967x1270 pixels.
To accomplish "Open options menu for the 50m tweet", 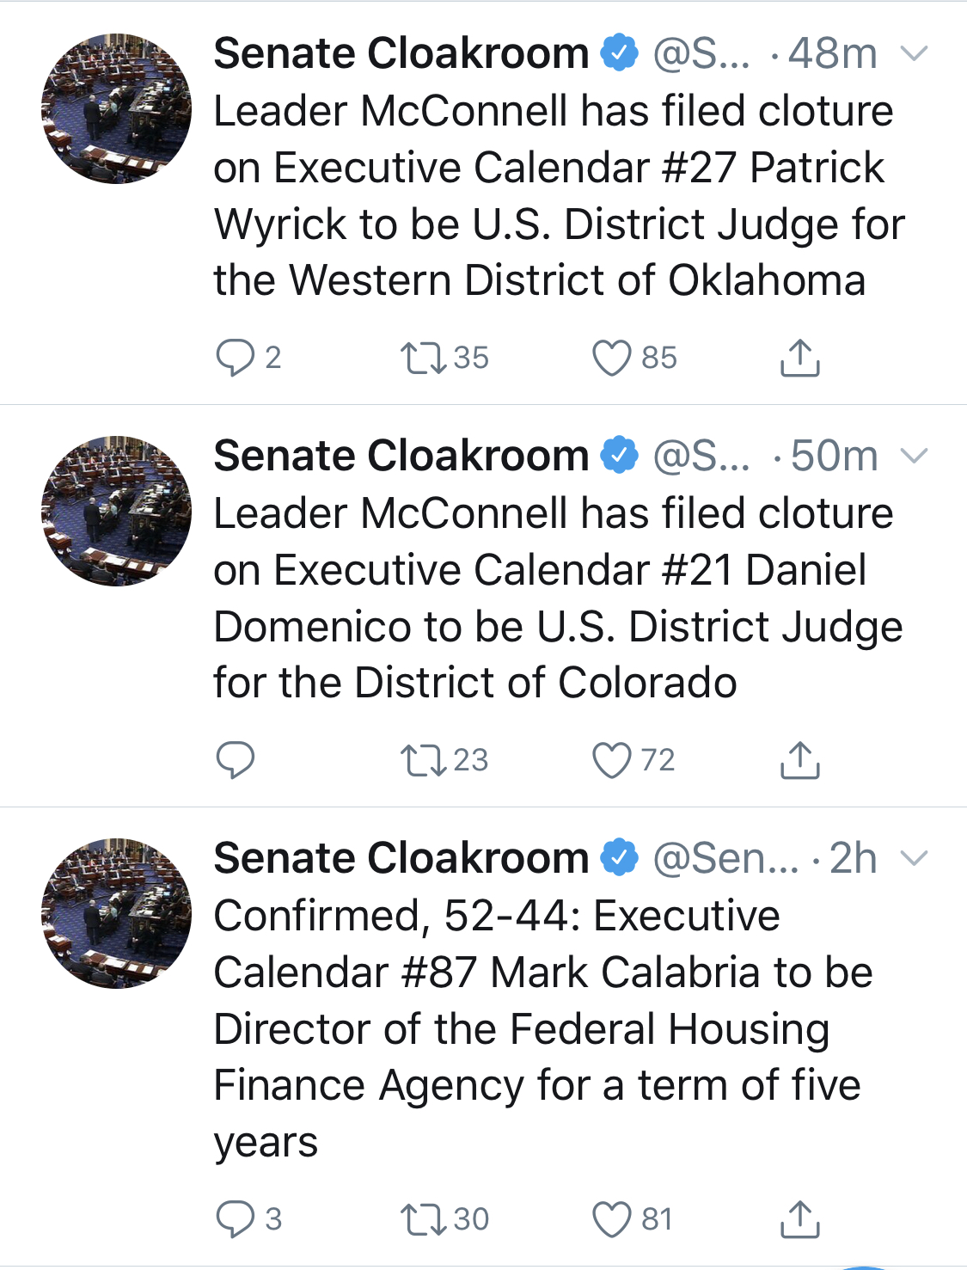I will [x=914, y=456].
